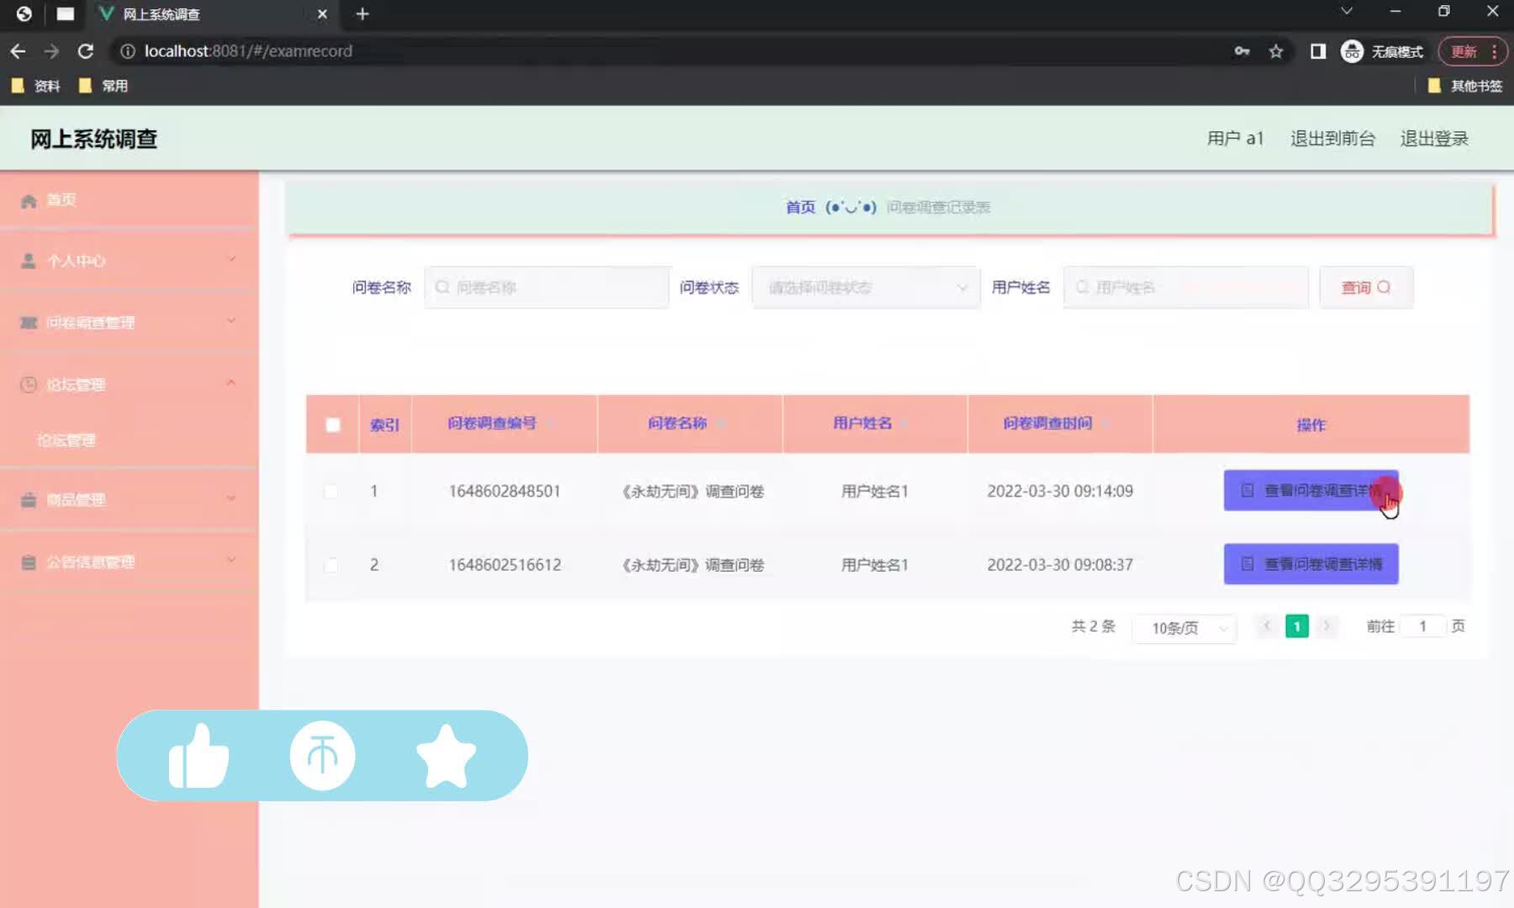Open the tab search chevron in title bar
Viewport: 1514px width, 908px height.
point(1347,11)
